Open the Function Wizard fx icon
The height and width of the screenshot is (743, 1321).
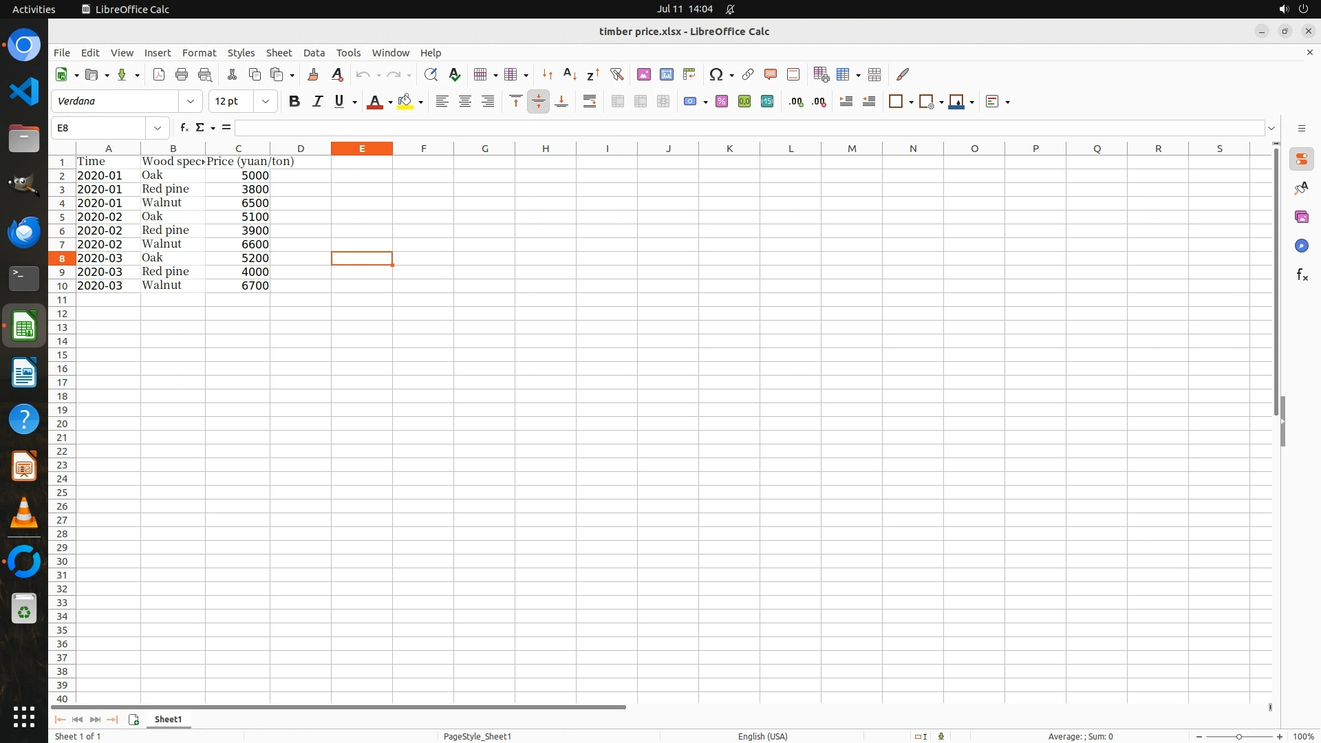[184, 128]
